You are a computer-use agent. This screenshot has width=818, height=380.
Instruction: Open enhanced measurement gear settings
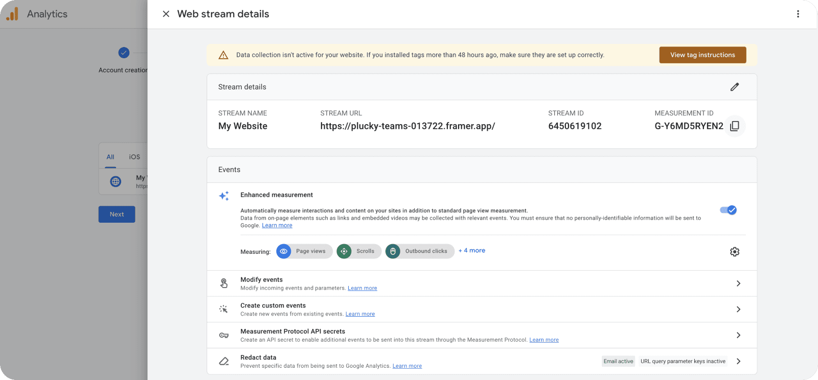tap(735, 252)
